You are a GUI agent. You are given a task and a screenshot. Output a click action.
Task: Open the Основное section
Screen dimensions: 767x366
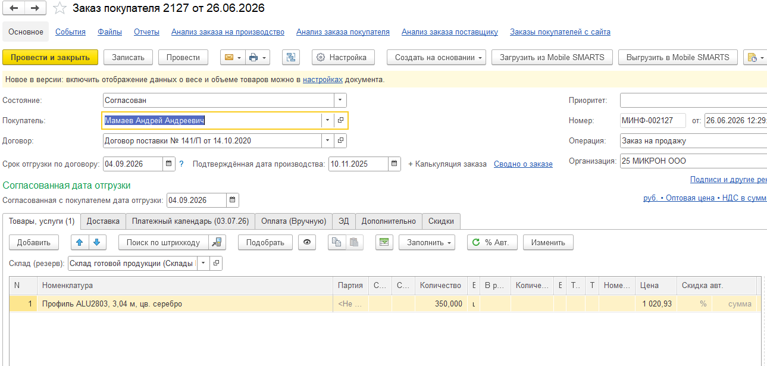[x=26, y=32]
